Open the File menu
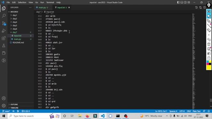The image size is (212, 119). tap(8, 2)
